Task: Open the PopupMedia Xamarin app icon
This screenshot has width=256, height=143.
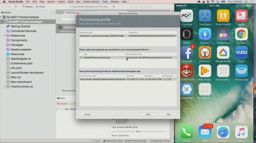Action: [x=186, y=89]
